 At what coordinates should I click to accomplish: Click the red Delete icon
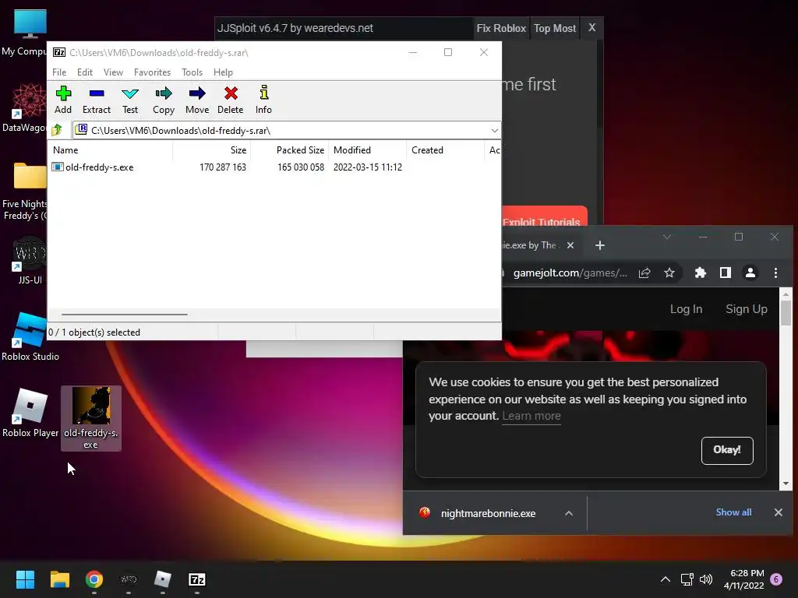click(x=231, y=100)
